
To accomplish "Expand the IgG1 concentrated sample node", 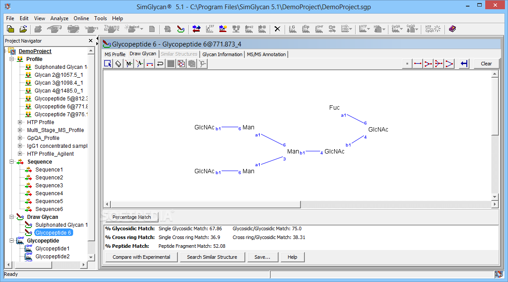I will pyautogui.click(x=20, y=146).
